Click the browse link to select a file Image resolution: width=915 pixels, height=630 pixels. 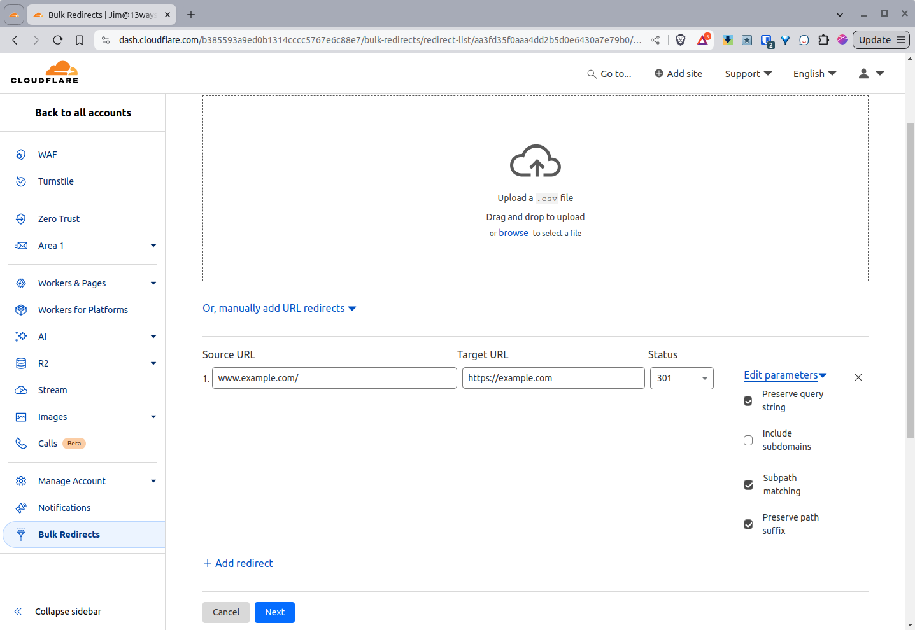tap(513, 232)
